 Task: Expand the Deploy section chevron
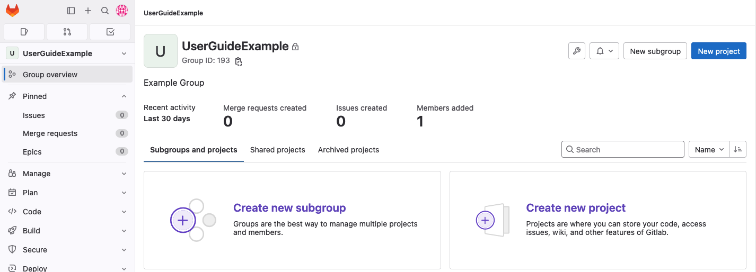[124, 268]
